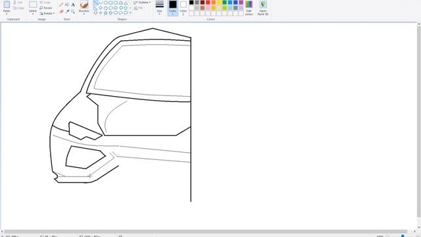This screenshot has width=421, height=237.
Task: Pick the green palette swatch
Action: point(224,3)
